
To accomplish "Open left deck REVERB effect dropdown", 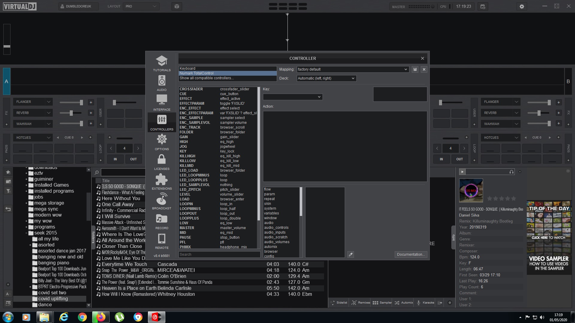I will coord(33,113).
